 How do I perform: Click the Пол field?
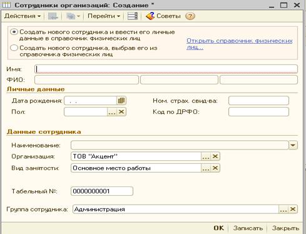point(86,112)
